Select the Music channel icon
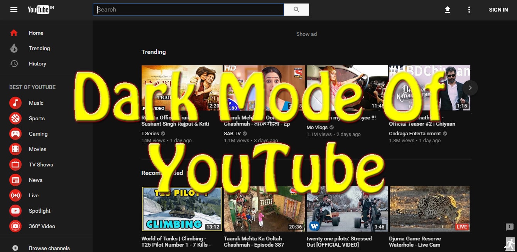 click(x=15, y=103)
